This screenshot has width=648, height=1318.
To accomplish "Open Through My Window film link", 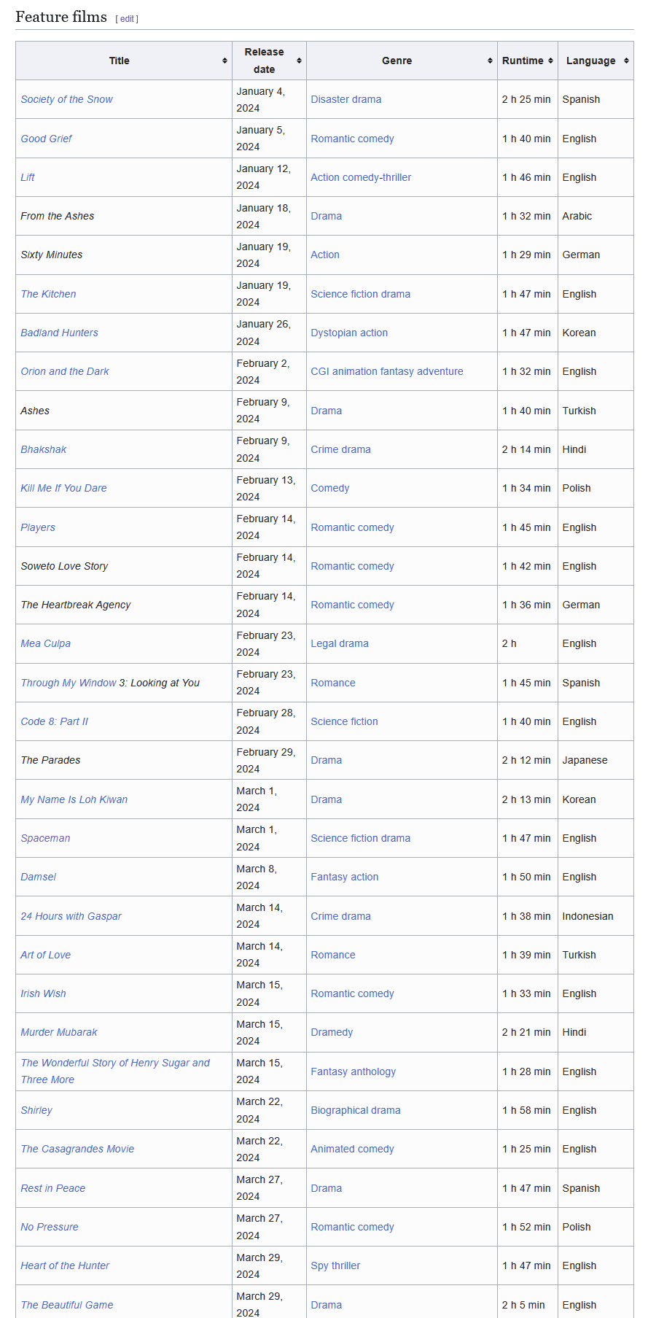I will (69, 683).
